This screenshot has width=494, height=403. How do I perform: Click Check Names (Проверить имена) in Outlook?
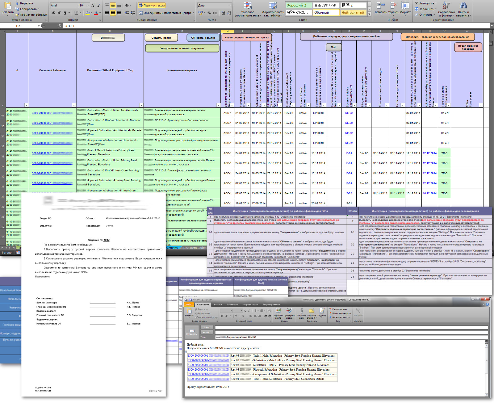point(289,313)
